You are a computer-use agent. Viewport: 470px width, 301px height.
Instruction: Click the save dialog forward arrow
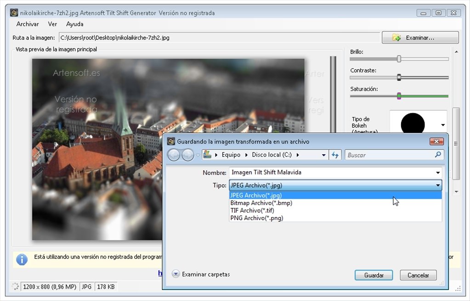click(187, 155)
